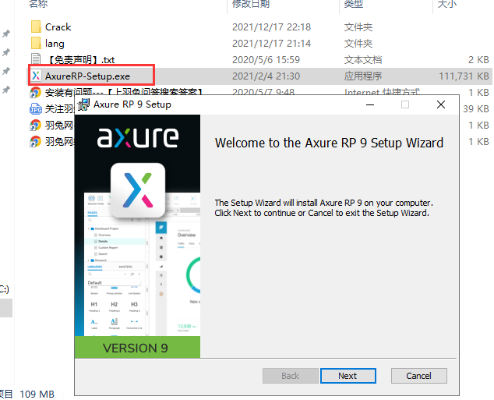Viewport: 494px width, 400px height.
Task: Click the AxureRP-Setup.exe file name
Action: click(x=87, y=76)
